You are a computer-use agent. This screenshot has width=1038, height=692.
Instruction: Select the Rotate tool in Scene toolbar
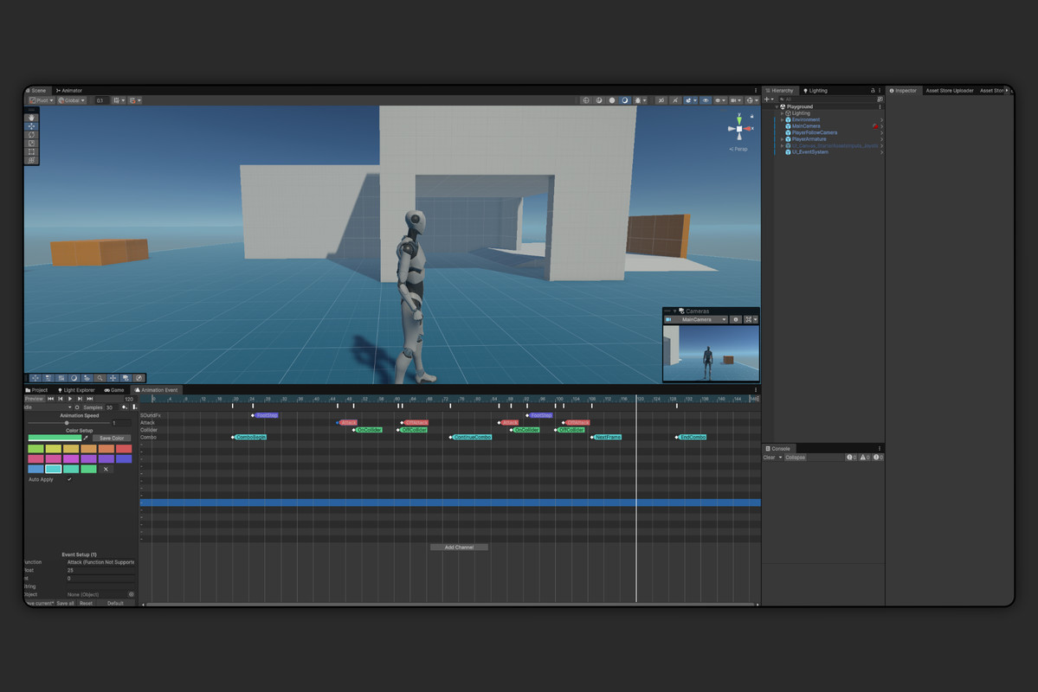coord(32,135)
